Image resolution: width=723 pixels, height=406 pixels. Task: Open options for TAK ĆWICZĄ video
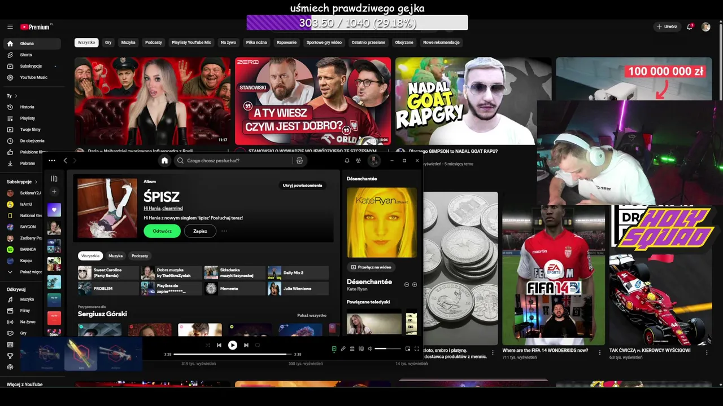click(707, 352)
